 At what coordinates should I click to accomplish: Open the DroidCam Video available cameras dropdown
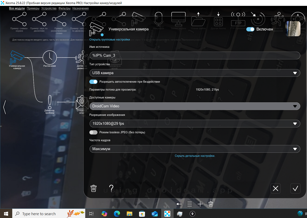195,106
